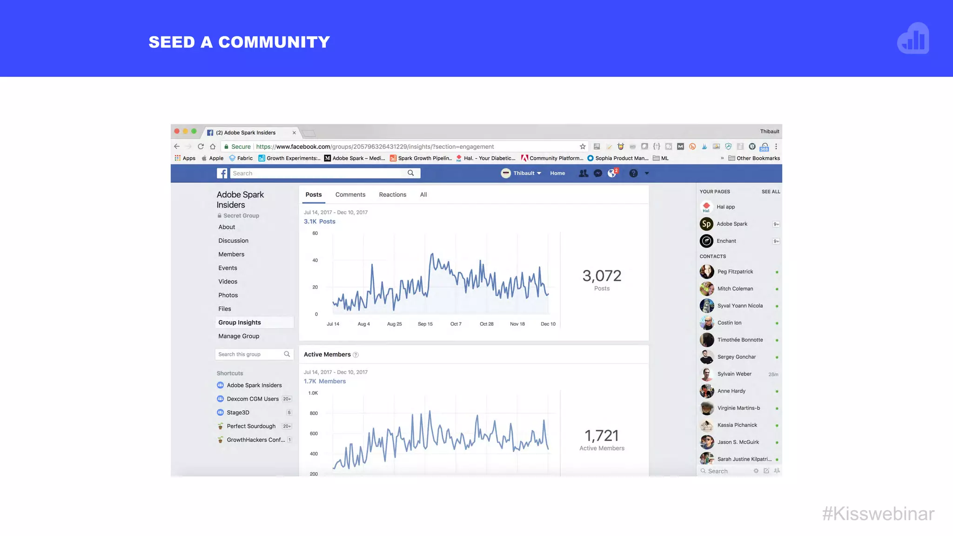Open Chrome three-dot menu
The image size is (953, 536).
776,146
